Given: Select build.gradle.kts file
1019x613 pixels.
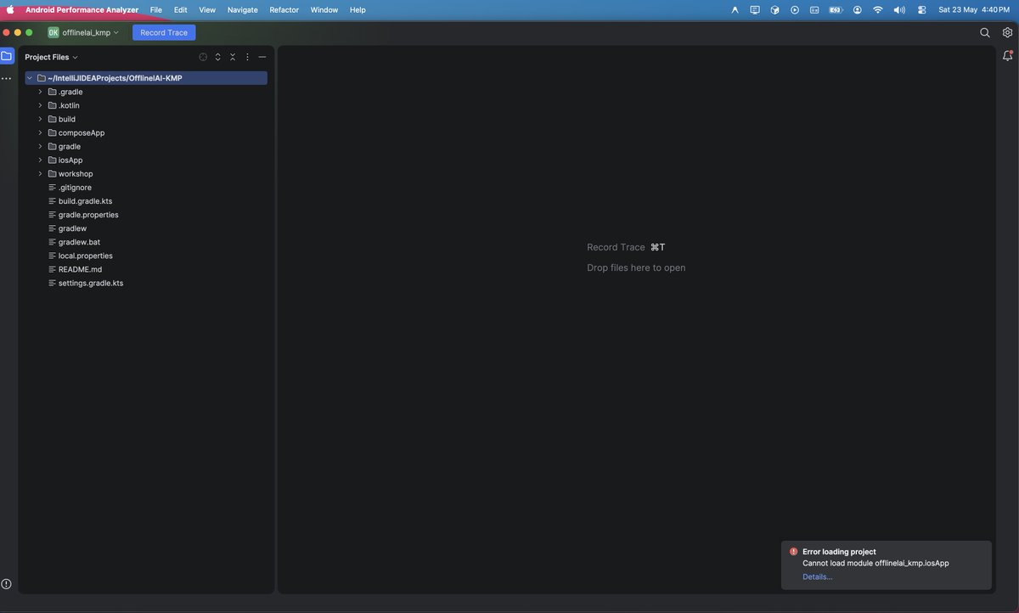Looking at the screenshot, I should click(x=85, y=201).
